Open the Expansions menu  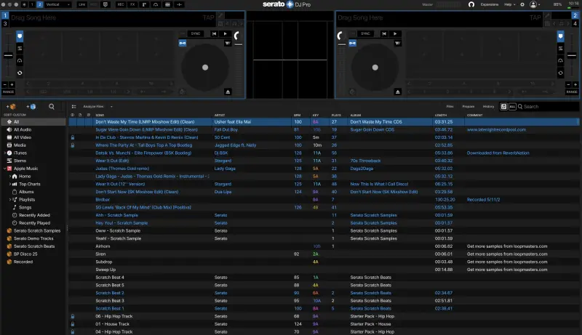(x=489, y=4)
